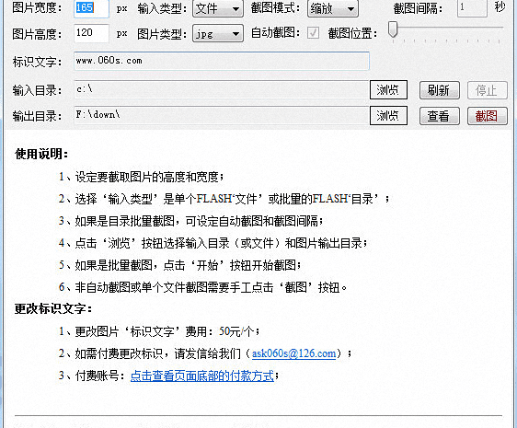The height and width of the screenshot is (428, 517).
Task: Open the 点击查看页面底部的付款方式 link
Action: pos(202,376)
